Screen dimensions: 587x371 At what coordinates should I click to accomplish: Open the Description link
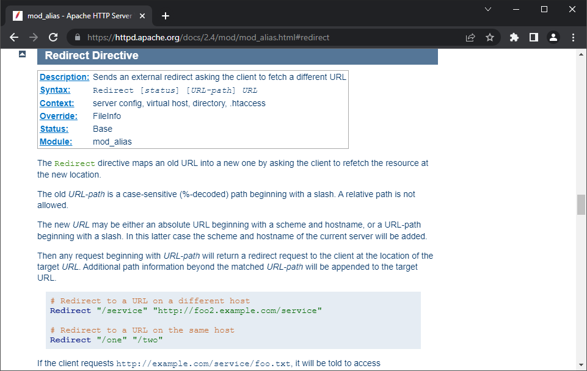pyautogui.click(x=64, y=77)
